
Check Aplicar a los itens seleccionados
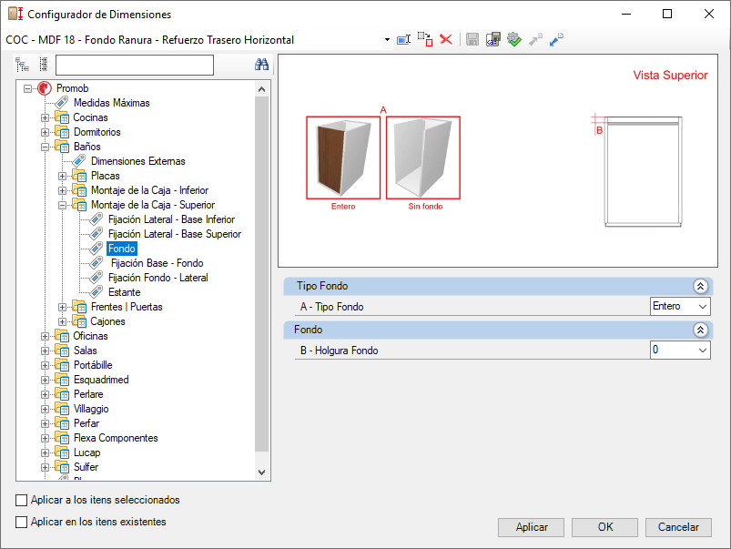[x=22, y=500]
